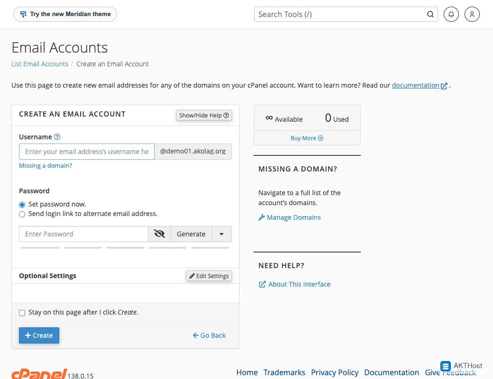Click Try the new Meridian theme button
Viewport: 493px width, 379px height.
(65, 14)
